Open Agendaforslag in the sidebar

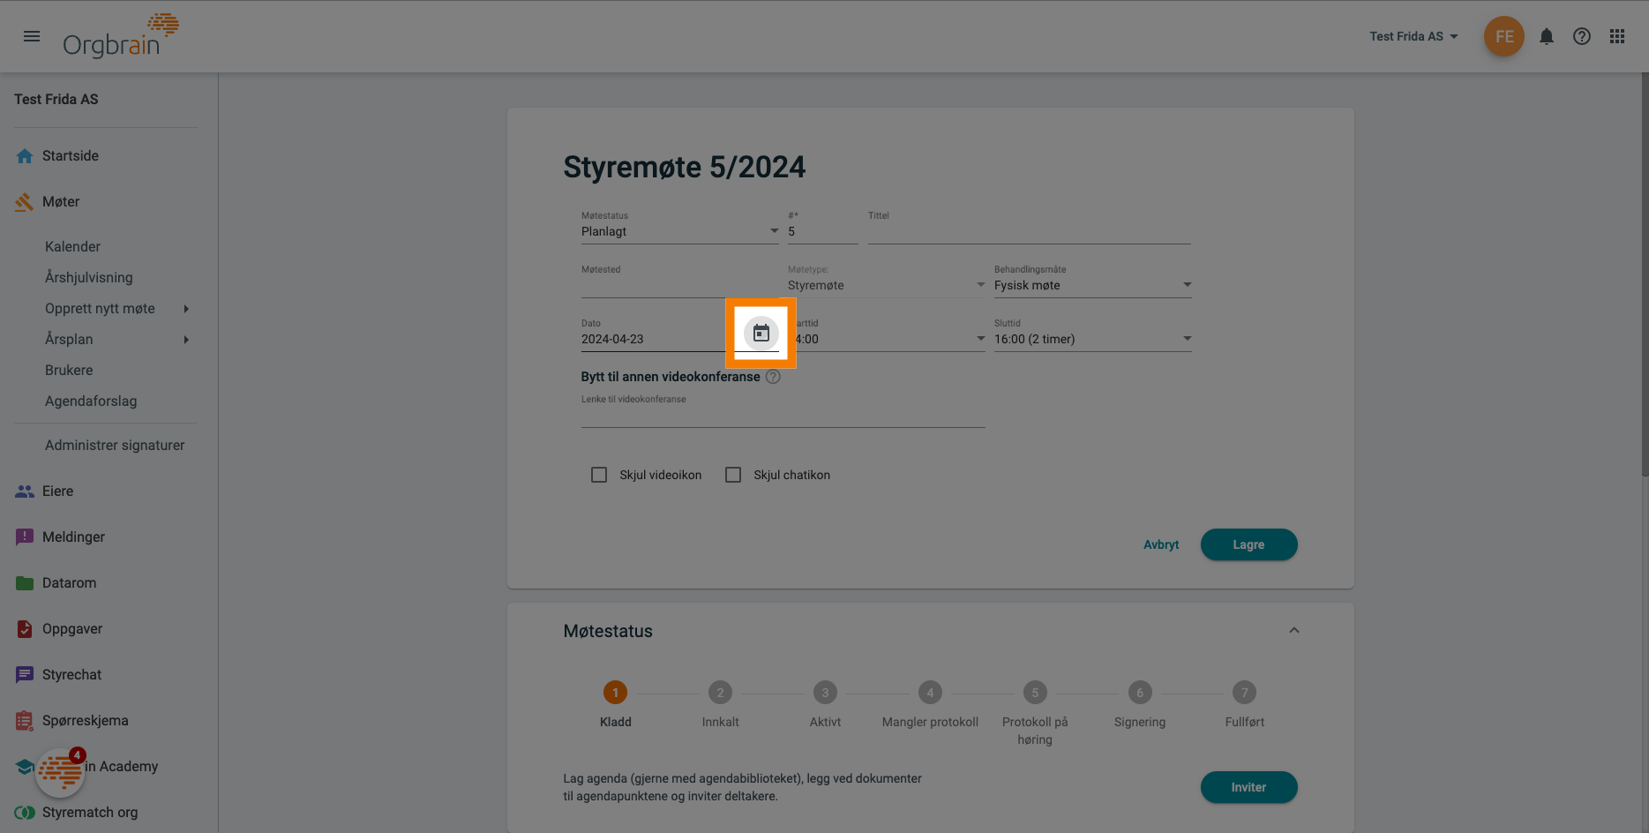[x=91, y=401]
